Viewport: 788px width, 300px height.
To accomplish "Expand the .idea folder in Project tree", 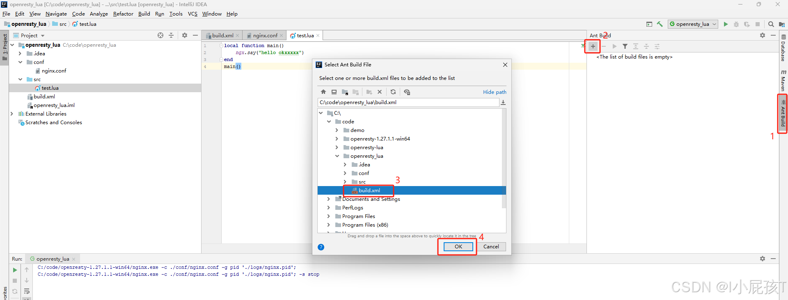I will (20, 54).
